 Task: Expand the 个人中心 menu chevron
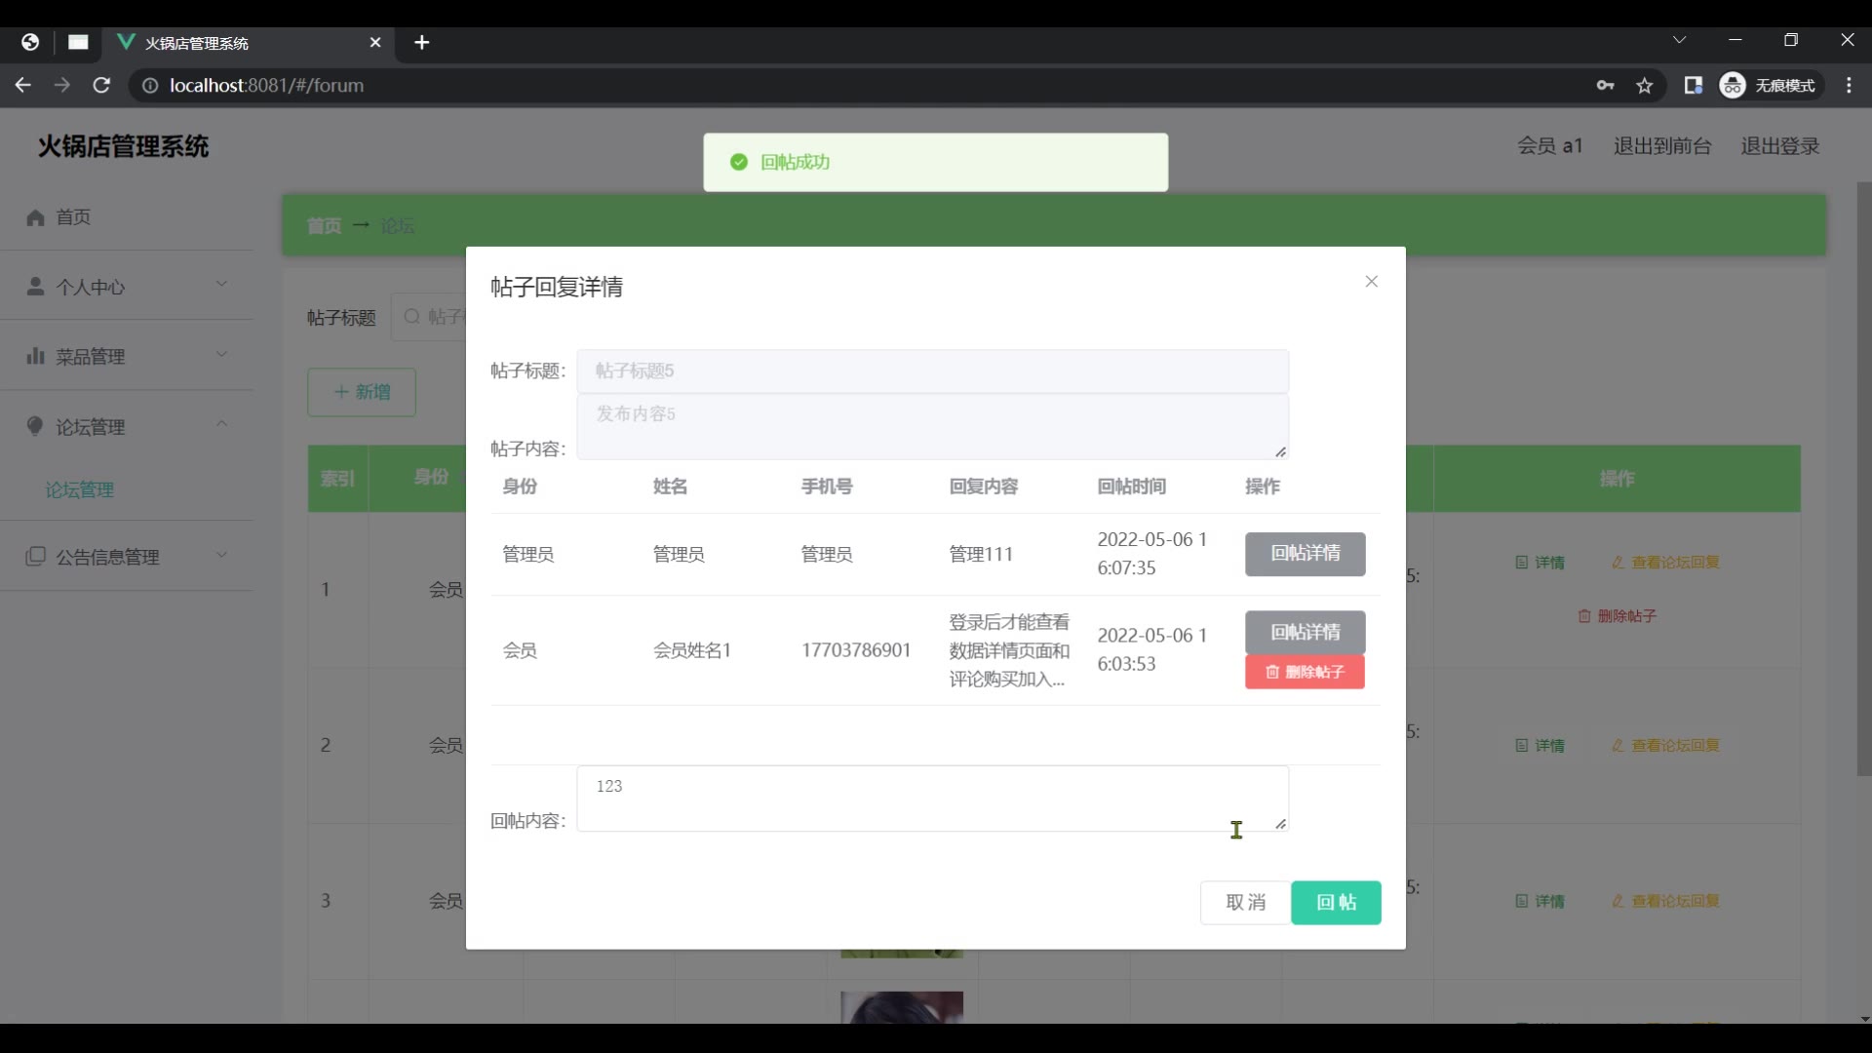(221, 285)
